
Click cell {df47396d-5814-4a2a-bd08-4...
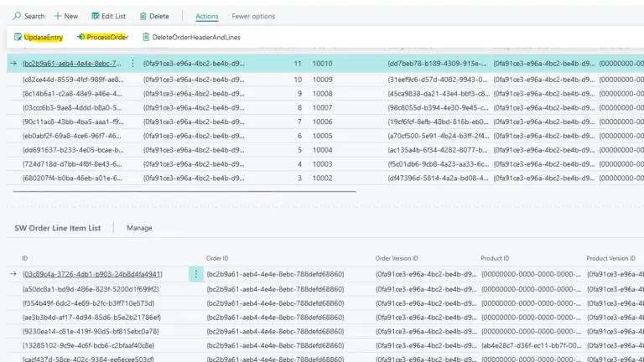point(438,178)
